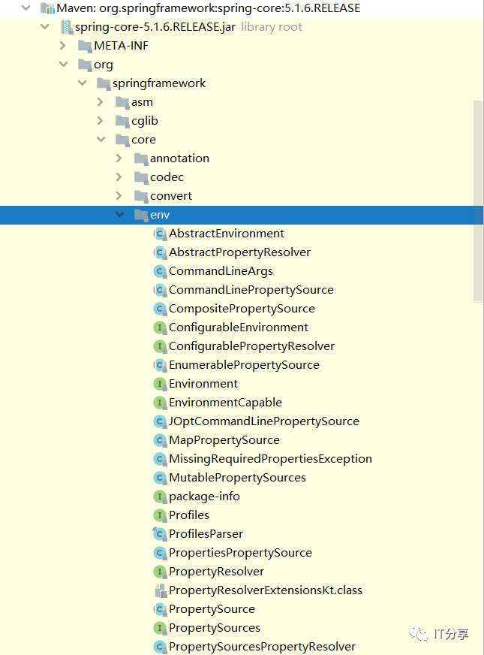
Task: Select the core package name
Action: tap(143, 140)
